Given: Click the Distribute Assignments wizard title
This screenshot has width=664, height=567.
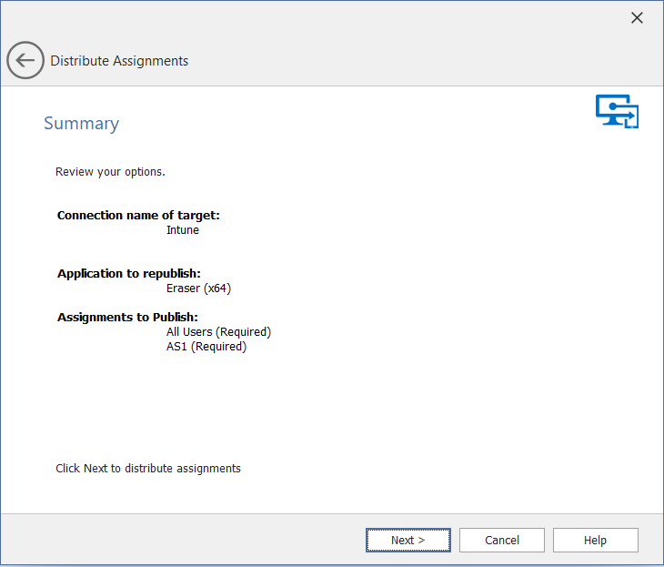Looking at the screenshot, I should tap(119, 61).
